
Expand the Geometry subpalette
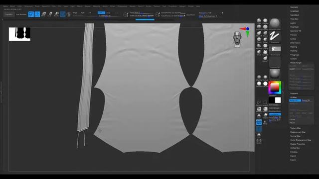pos(294,7)
